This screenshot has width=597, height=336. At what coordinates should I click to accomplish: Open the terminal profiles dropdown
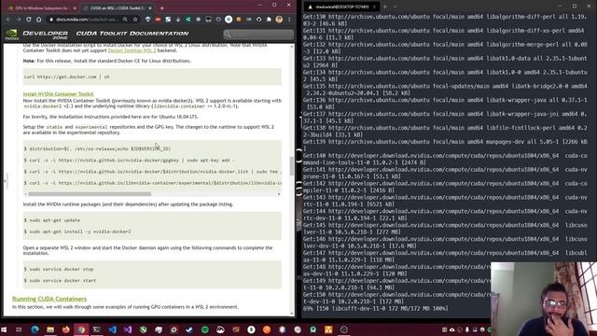(x=396, y=7)
